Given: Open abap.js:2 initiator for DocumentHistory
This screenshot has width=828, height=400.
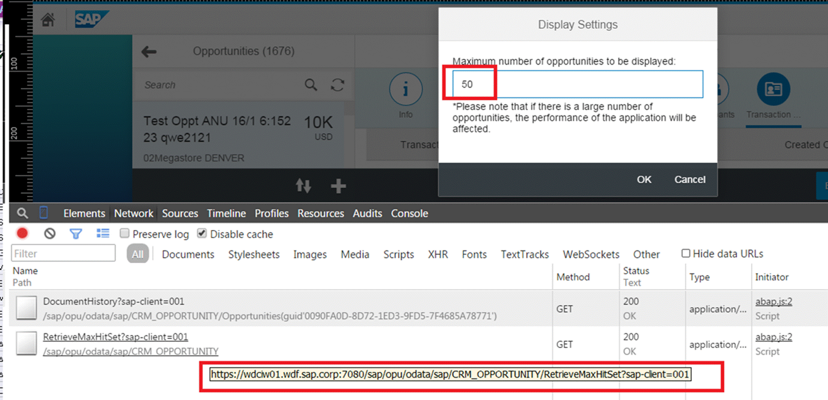Looking at the screenshot, I should point(774,301).
